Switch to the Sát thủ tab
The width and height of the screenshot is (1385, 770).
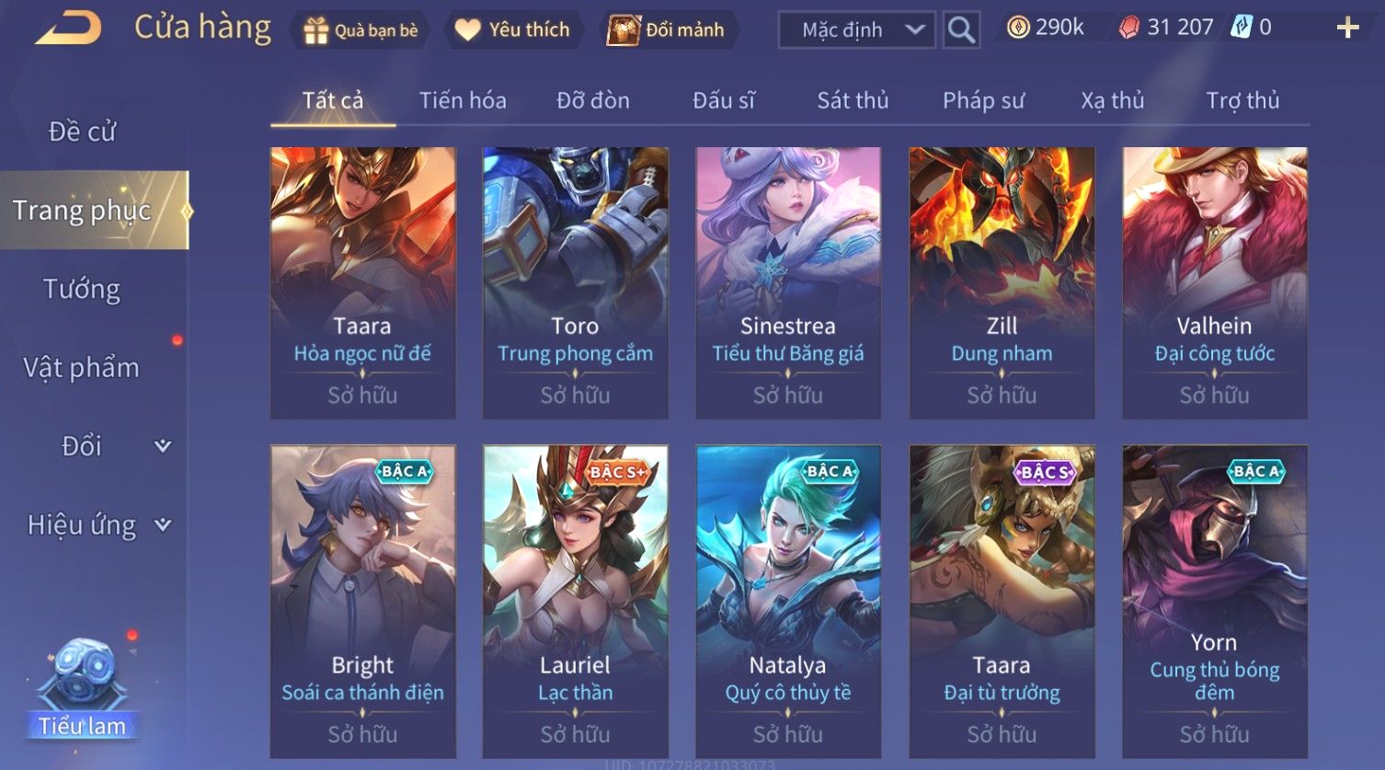coord(853,100)
